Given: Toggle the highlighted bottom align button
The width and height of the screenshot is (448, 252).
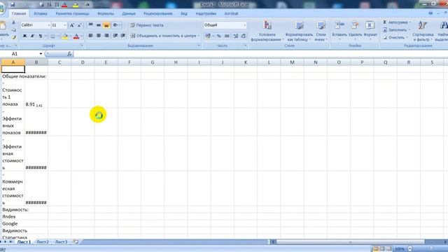Looking at the screenshot, I should click(106, 25).
